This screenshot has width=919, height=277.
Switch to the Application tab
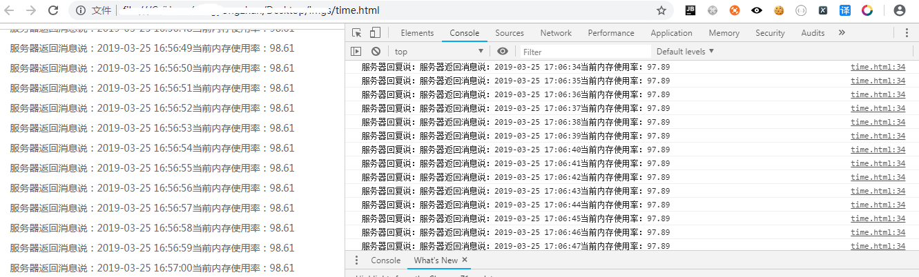click(x=671, y=33)
